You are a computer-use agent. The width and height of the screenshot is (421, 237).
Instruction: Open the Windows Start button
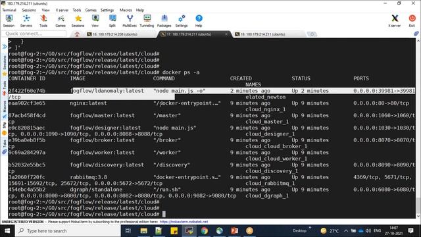point(7,231)
